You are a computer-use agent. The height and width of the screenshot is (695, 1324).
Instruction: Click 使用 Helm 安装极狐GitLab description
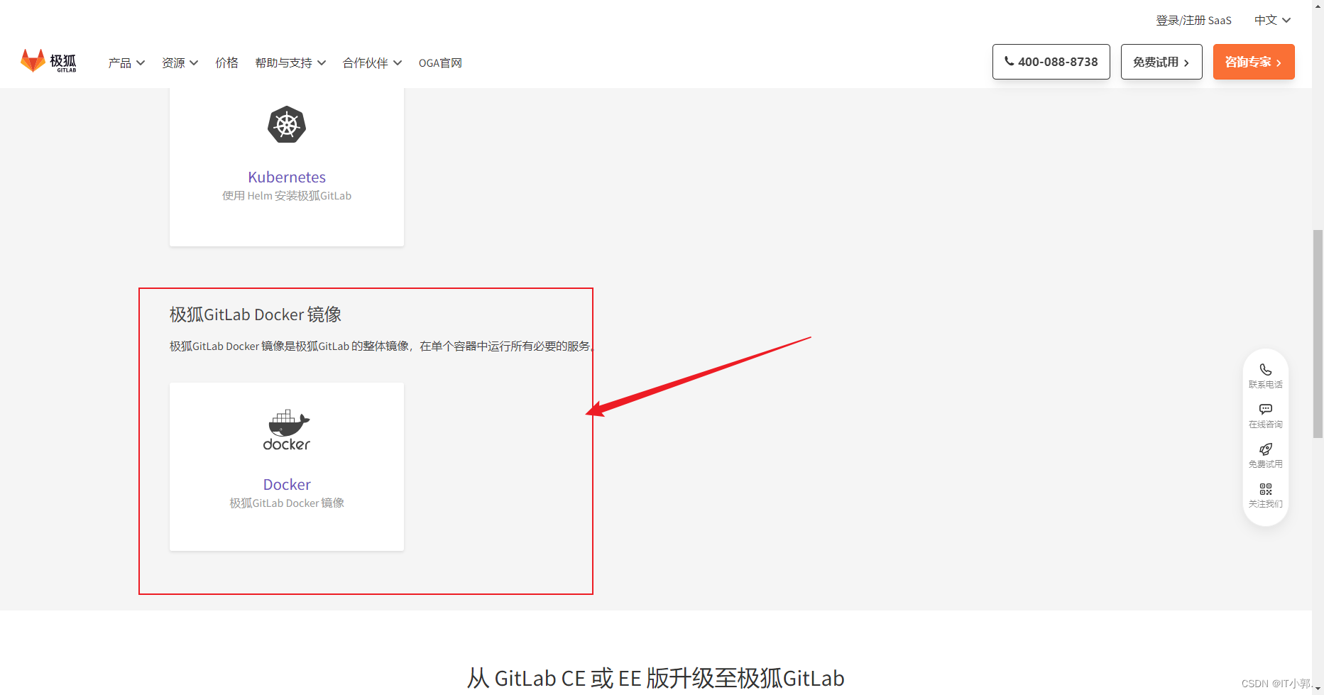tap(287, 196)
